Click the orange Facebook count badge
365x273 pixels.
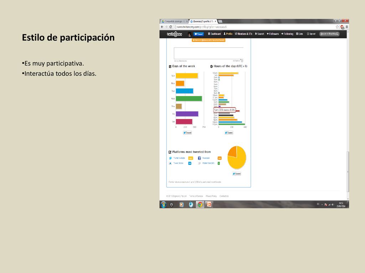click(220, 158)
